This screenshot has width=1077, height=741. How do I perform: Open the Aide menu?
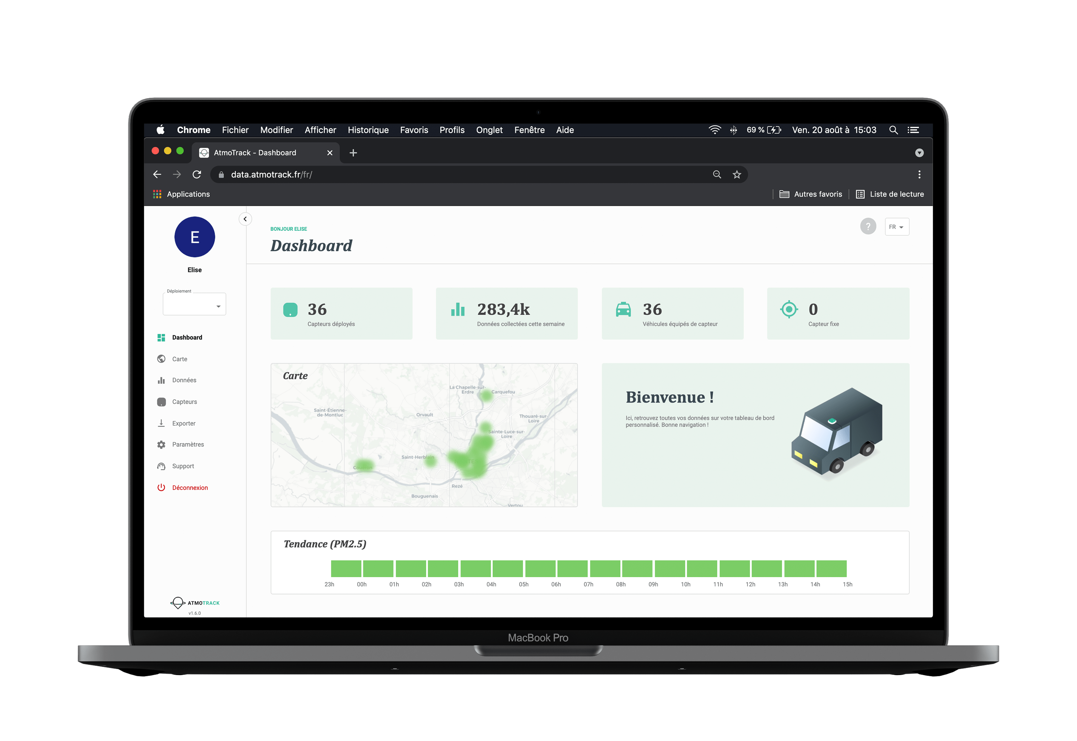tap(565, 130)
